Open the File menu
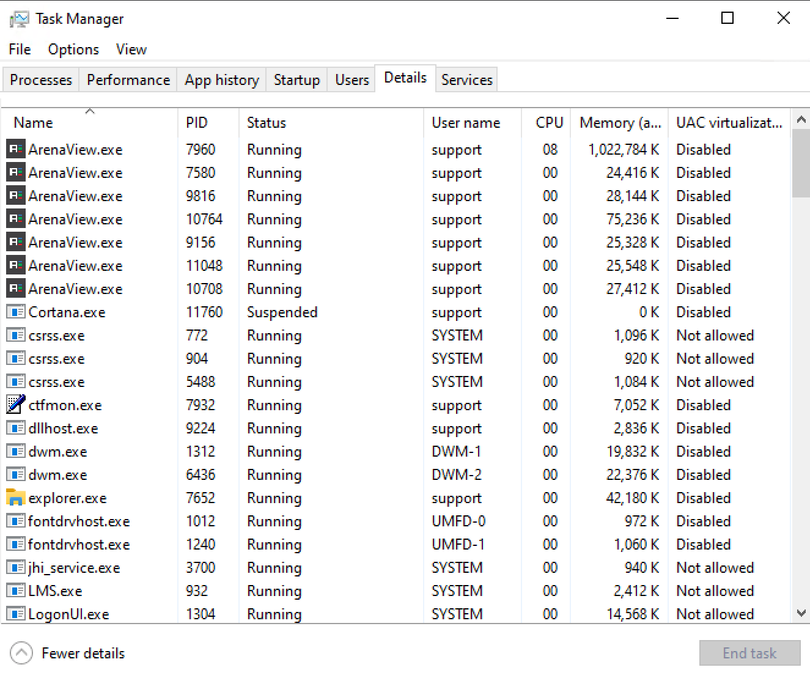 [x=20, y=50]
